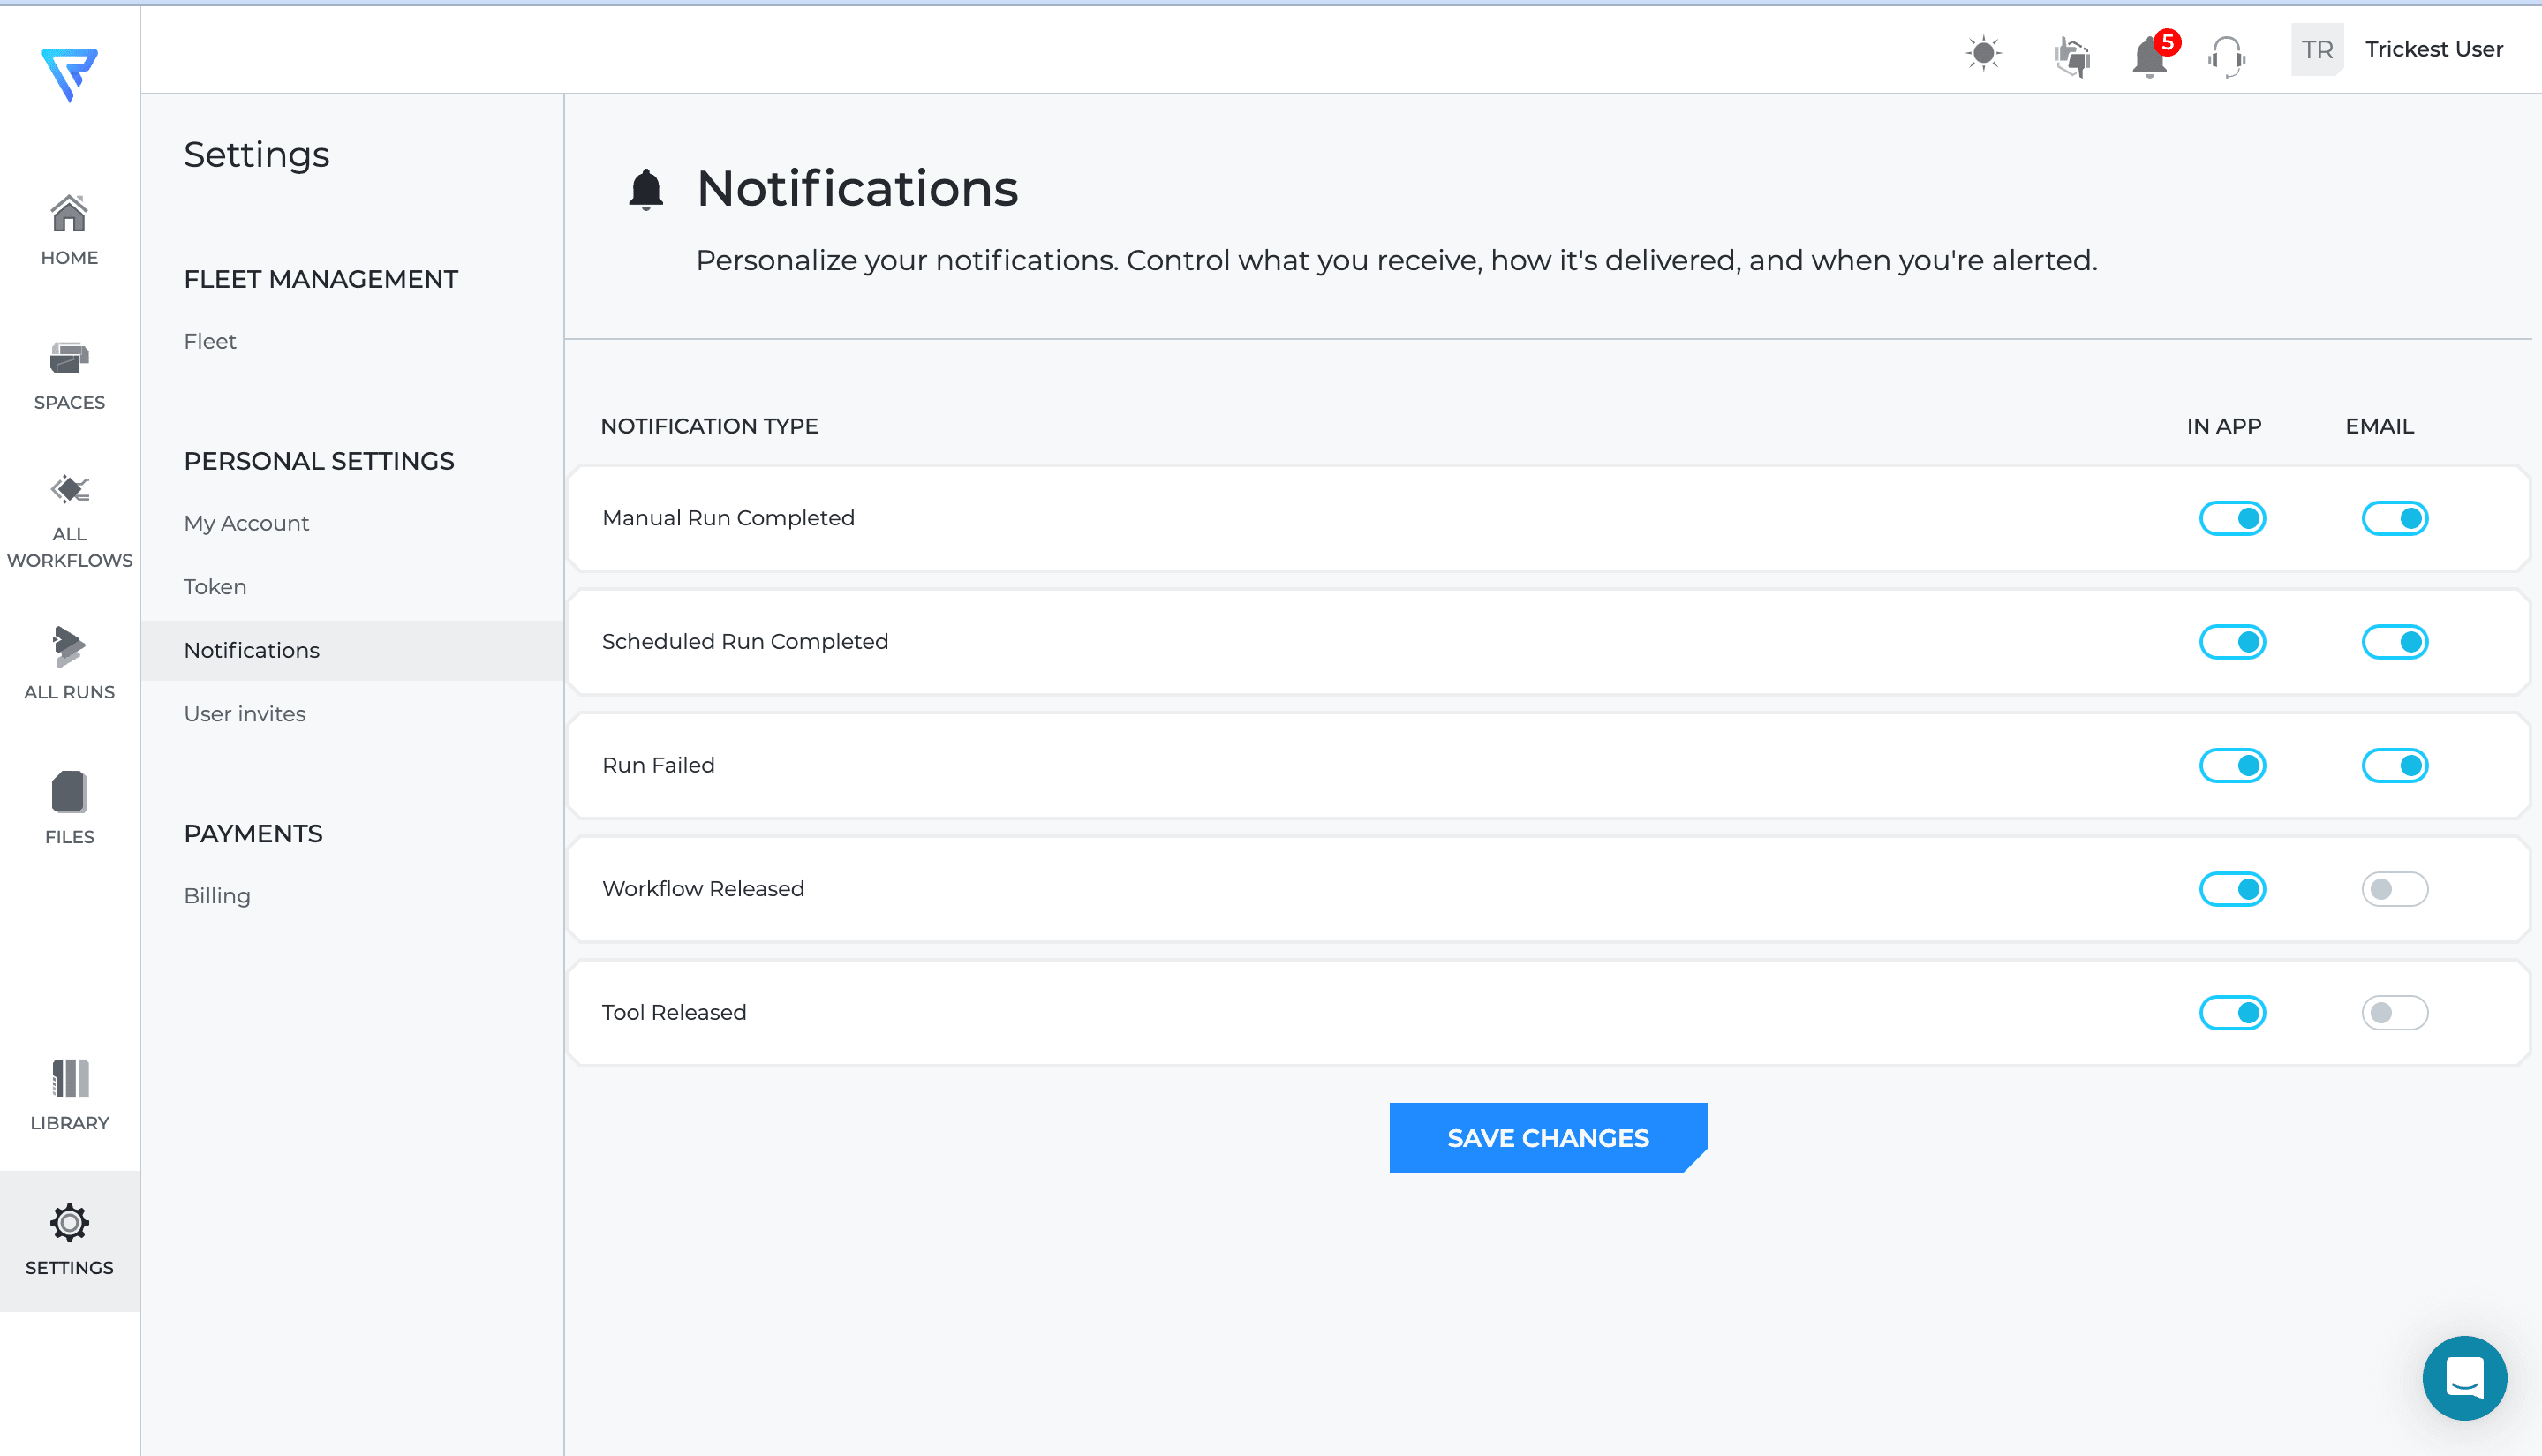This screenshot has height=1456, width=2542.
Task: Click the bell icon beside Notifications title
Action: tap(646, 189)
